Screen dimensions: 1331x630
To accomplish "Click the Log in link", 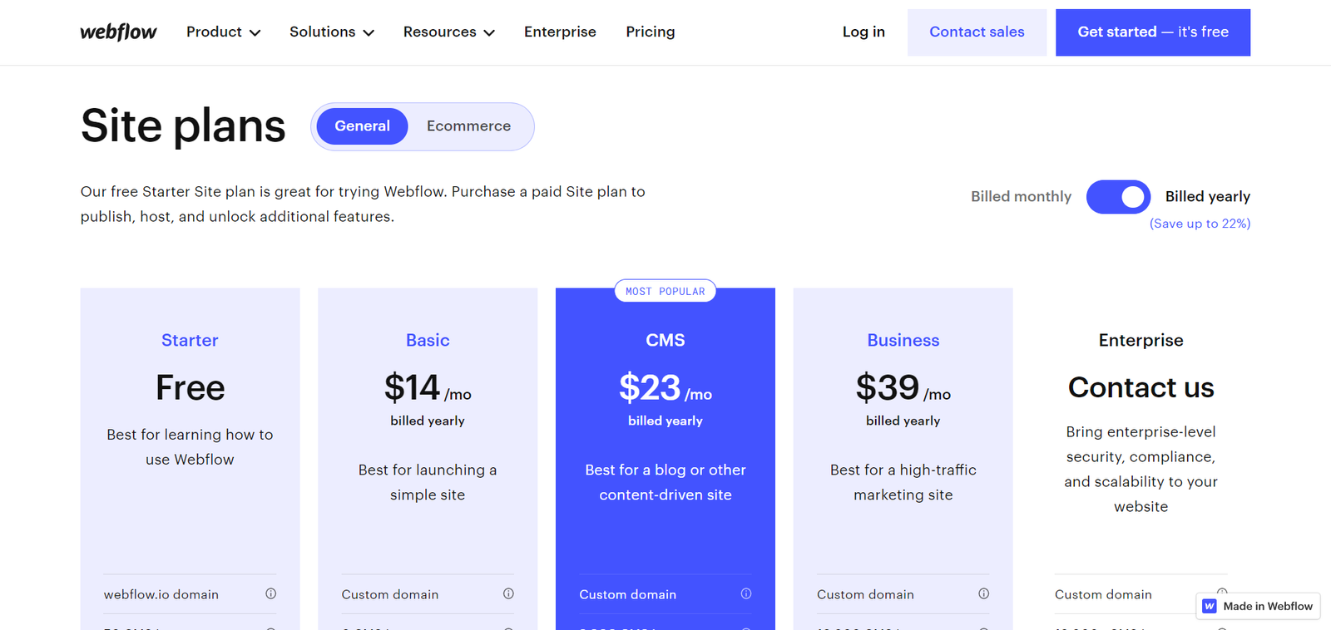I will click(x=863, y=32).
